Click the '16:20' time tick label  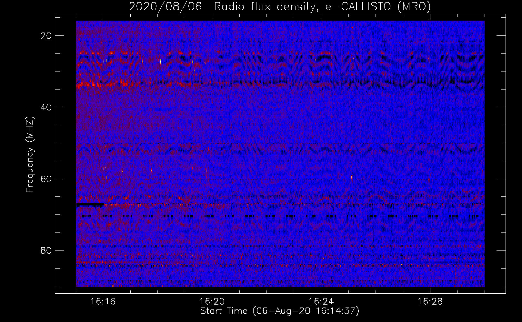pyautogui.click(x=212, y=302)
